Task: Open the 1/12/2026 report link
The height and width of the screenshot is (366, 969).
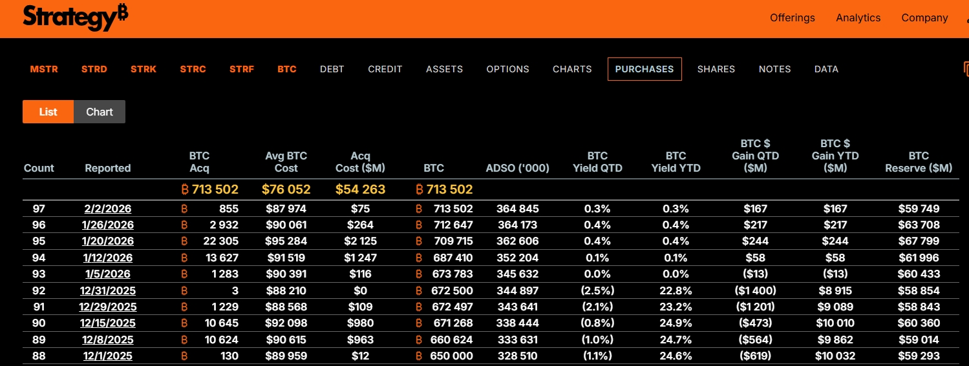Action: 108,258
